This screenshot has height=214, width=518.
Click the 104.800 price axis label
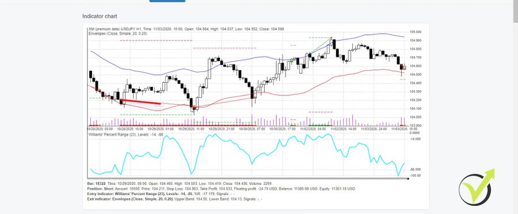(x=415, y=49)
